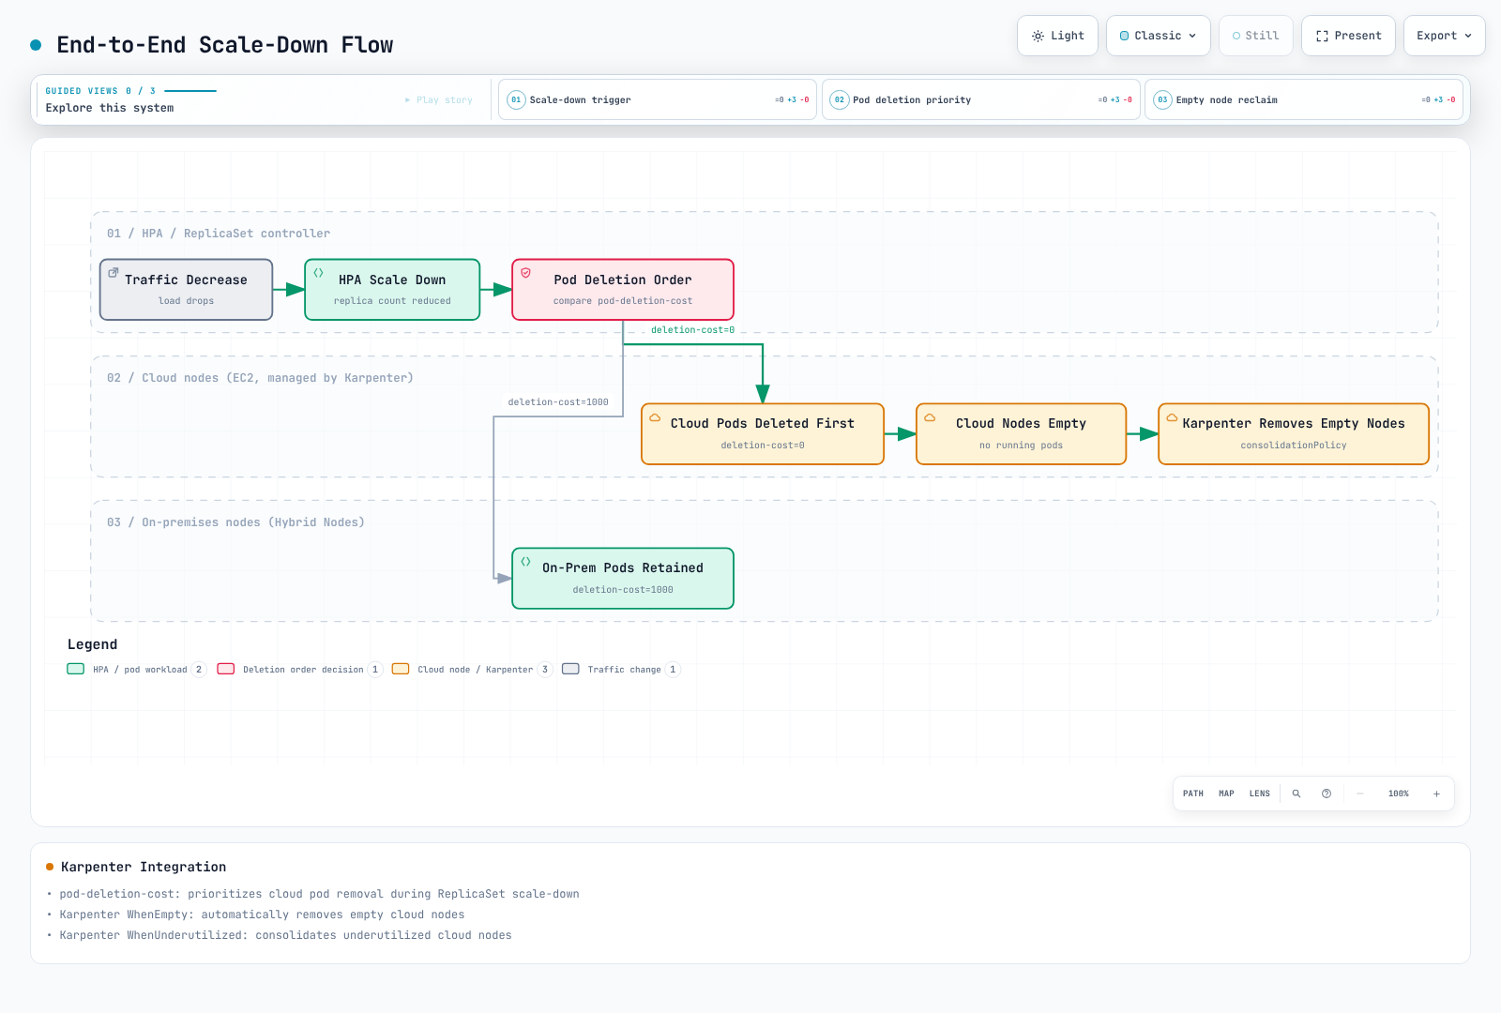
Task: Open guided view 01 Scale-down trigger
Action: coord(658,99)
